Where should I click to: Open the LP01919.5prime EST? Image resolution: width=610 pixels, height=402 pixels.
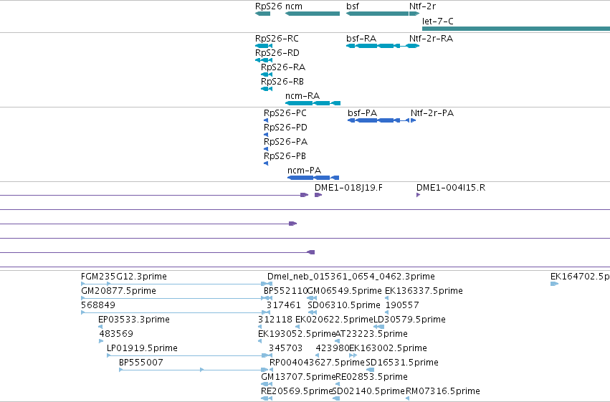[x=188, y=355]
